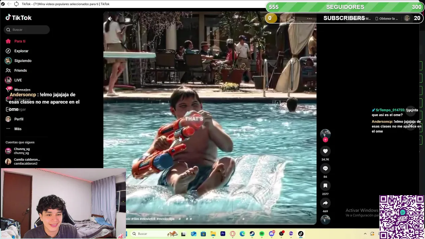Screen dimensions: 425x239
Task: Open Microsoft Edge from the taskbar
Action: [242, 234]
